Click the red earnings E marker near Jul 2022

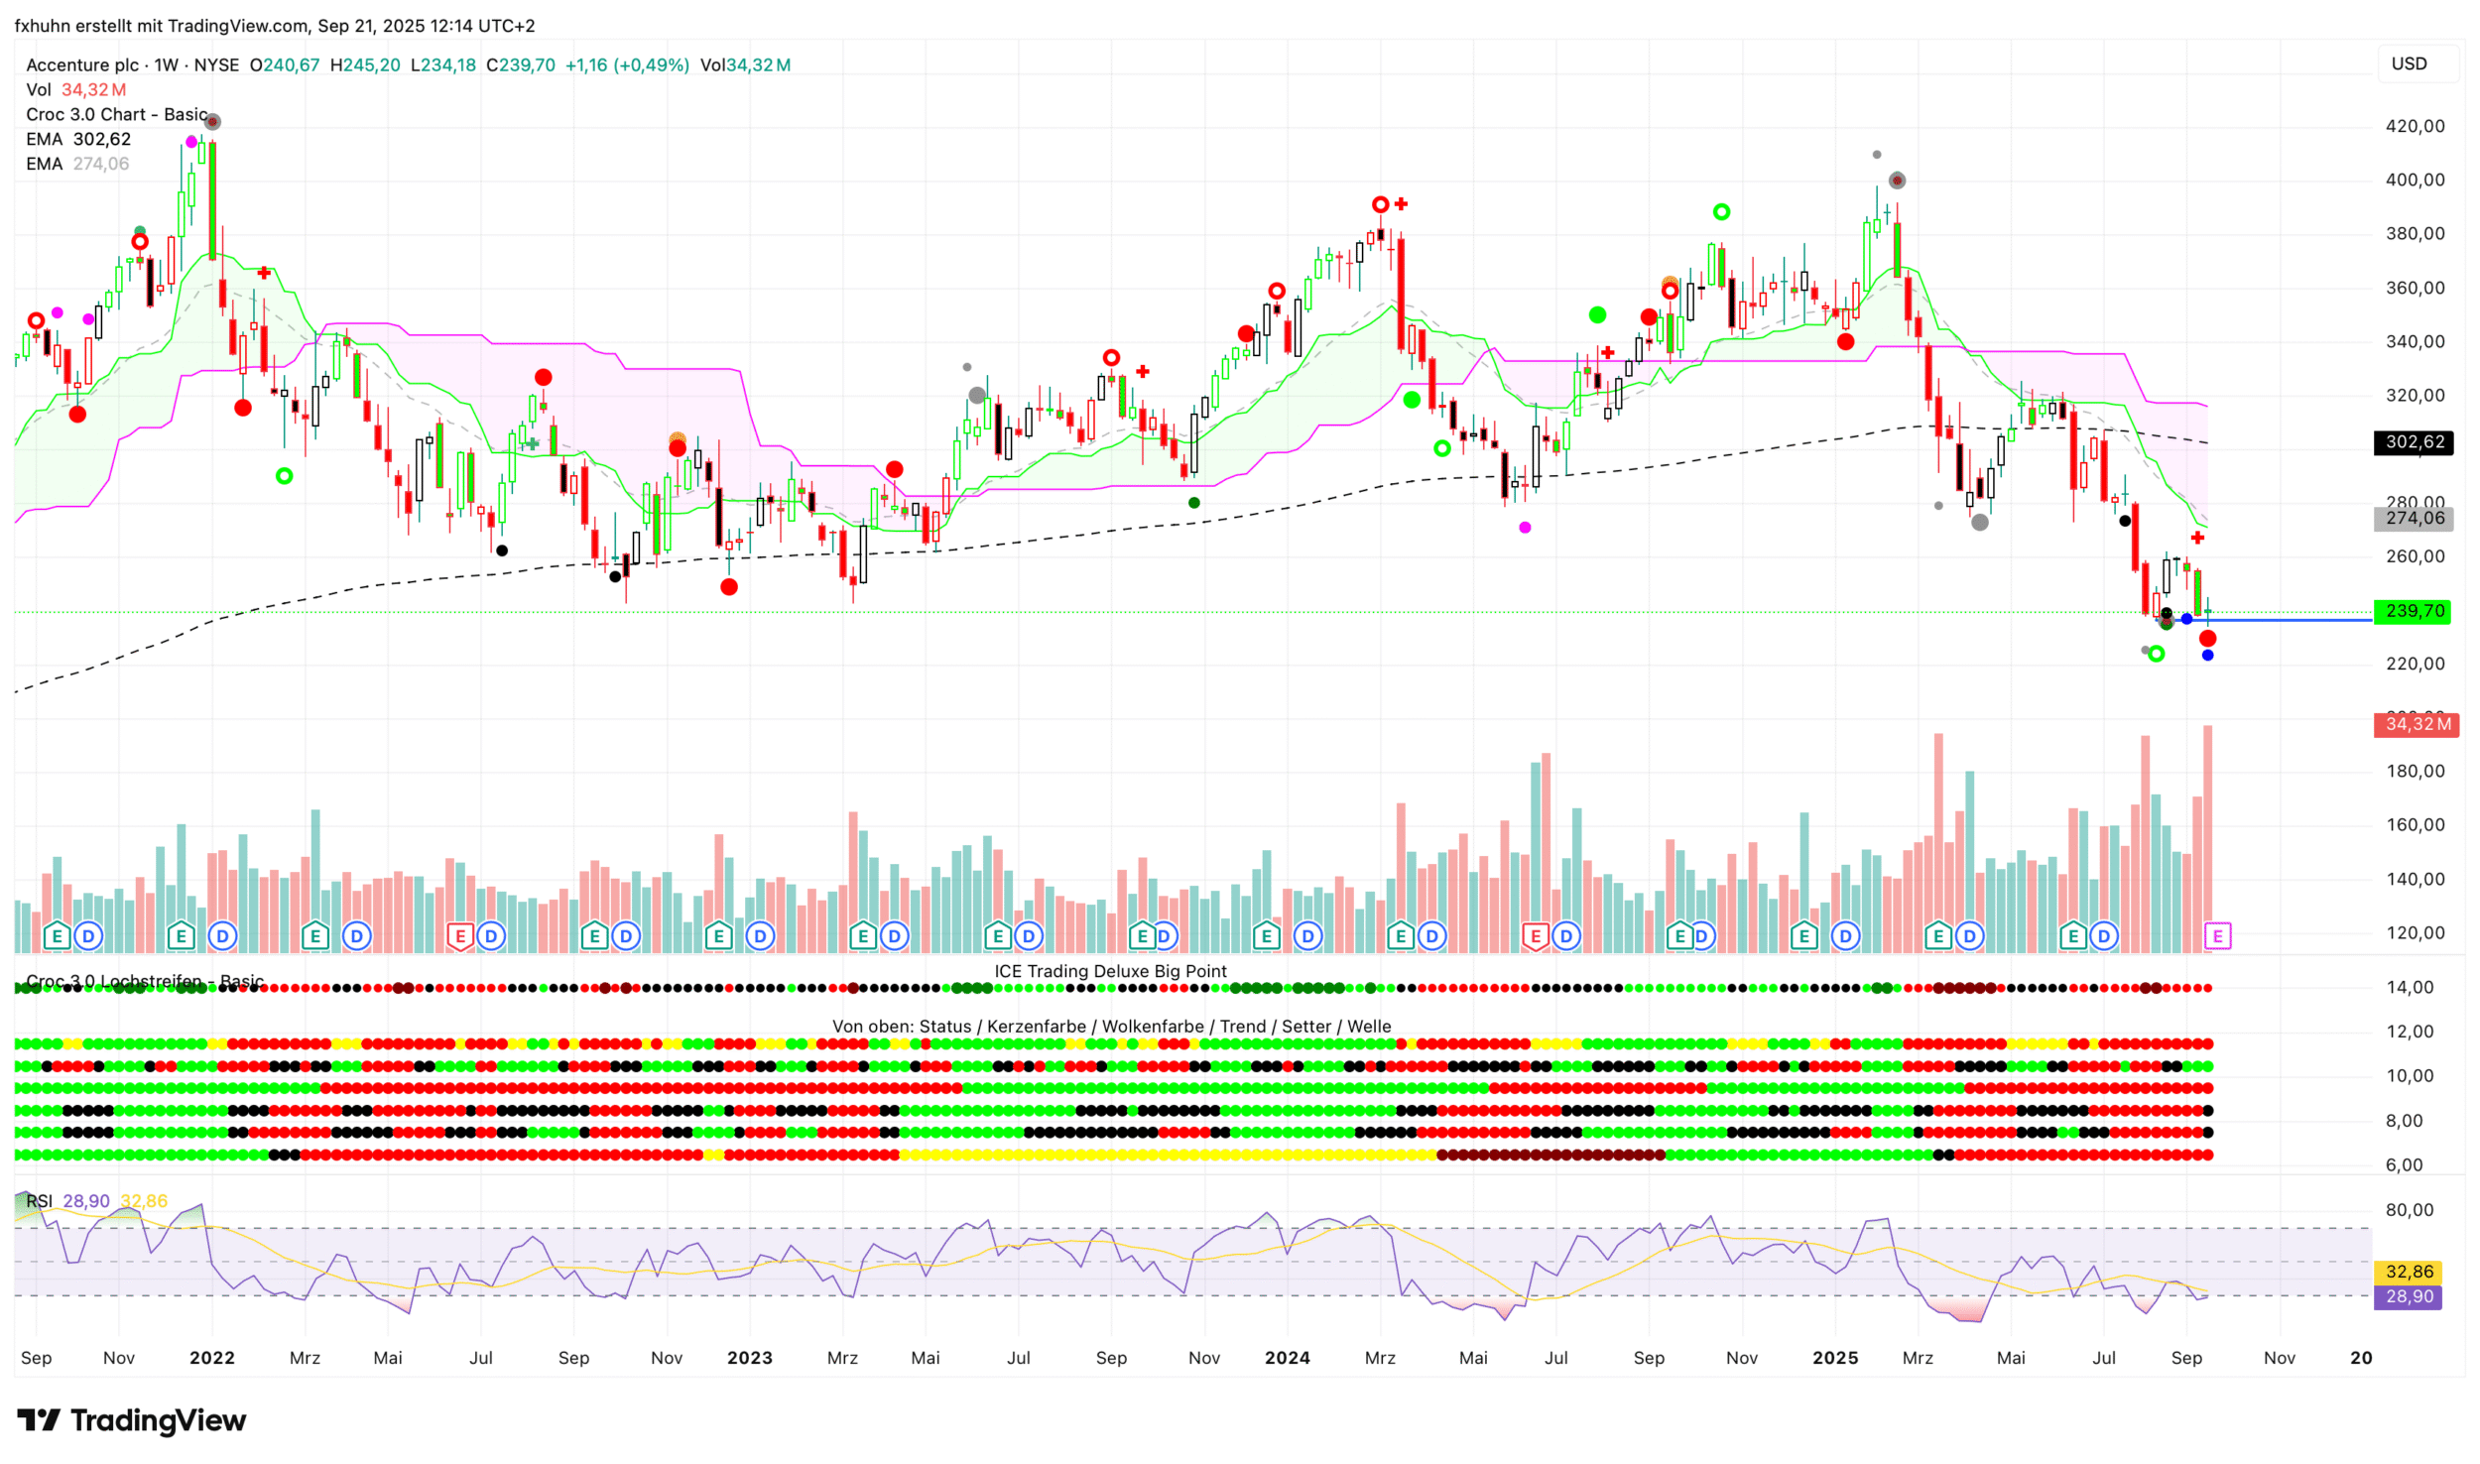(x=459, y=935)
